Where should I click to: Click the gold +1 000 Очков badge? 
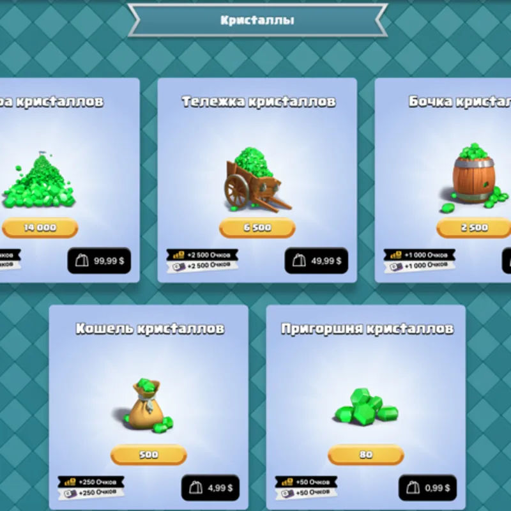(x=420, y=255)
